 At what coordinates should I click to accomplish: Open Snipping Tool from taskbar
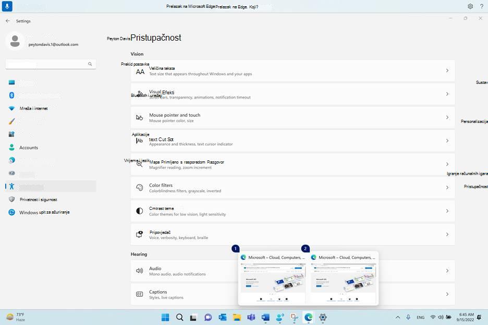click(x=294, y=317)
